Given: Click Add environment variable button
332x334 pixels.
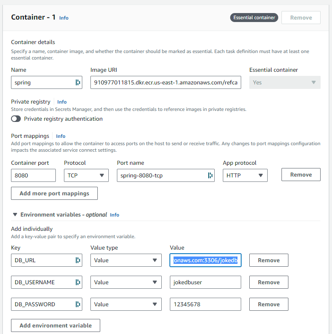Looking at the screenshot, I should (x=55, y=325).
